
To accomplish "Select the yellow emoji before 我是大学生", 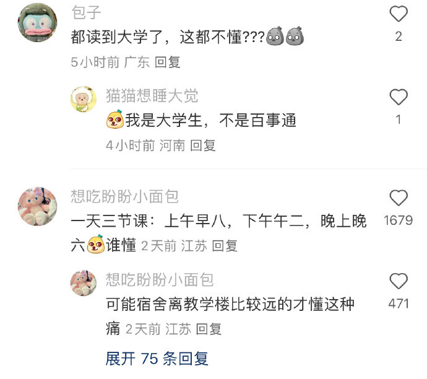I will click(115, 120).
